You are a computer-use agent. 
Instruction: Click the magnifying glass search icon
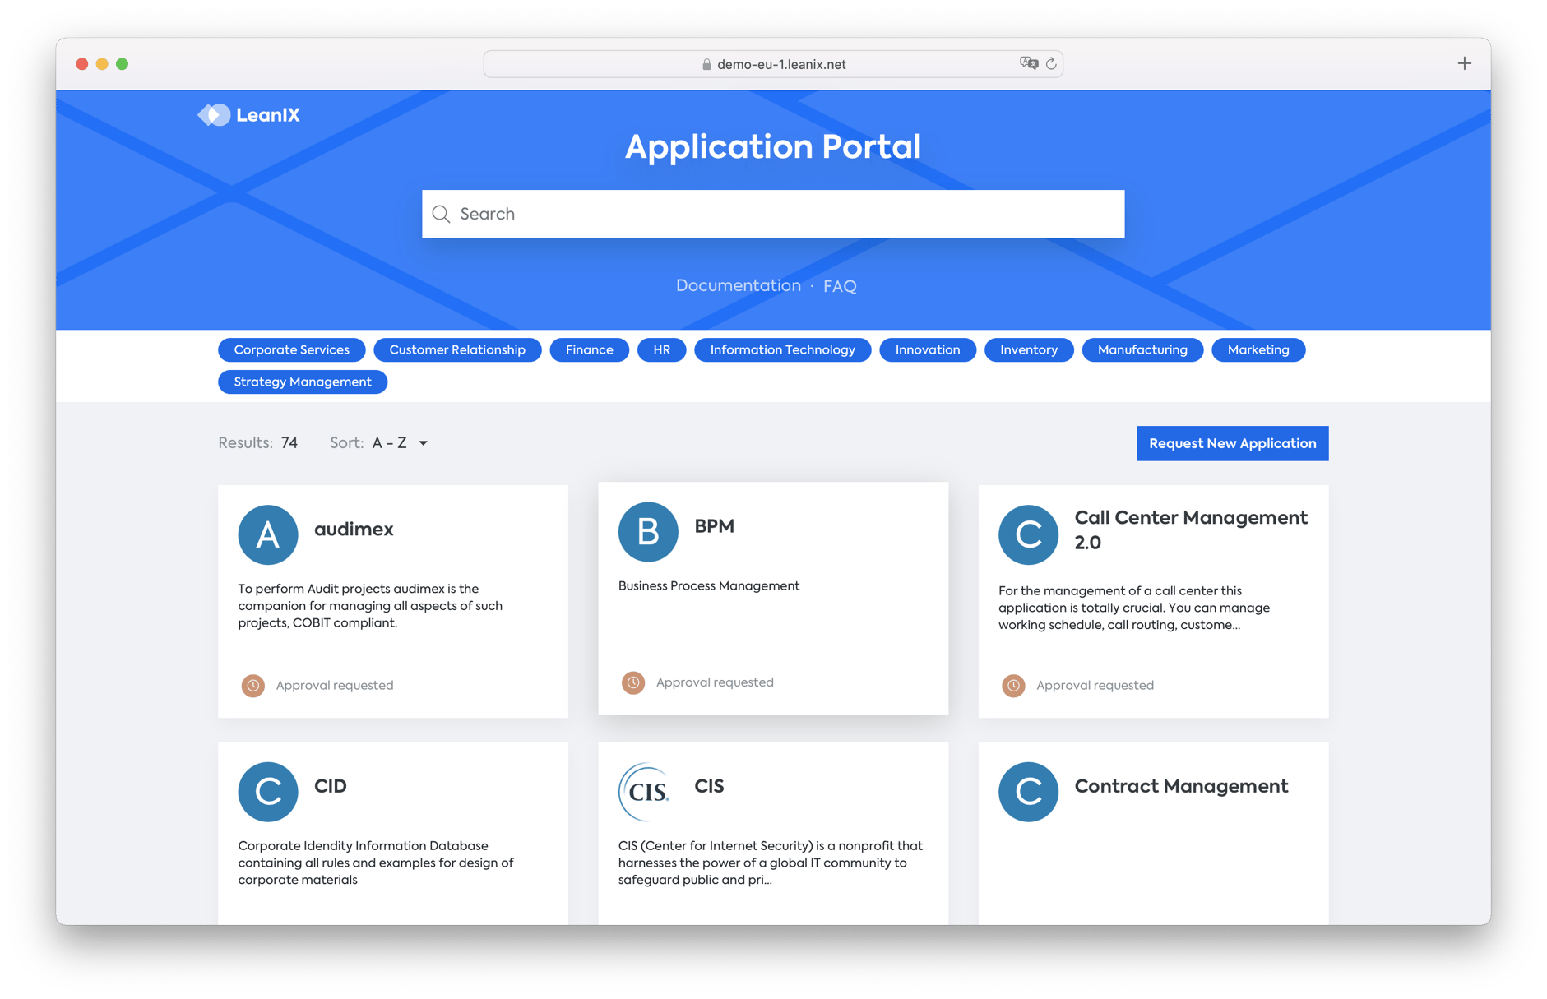[442, 214]
